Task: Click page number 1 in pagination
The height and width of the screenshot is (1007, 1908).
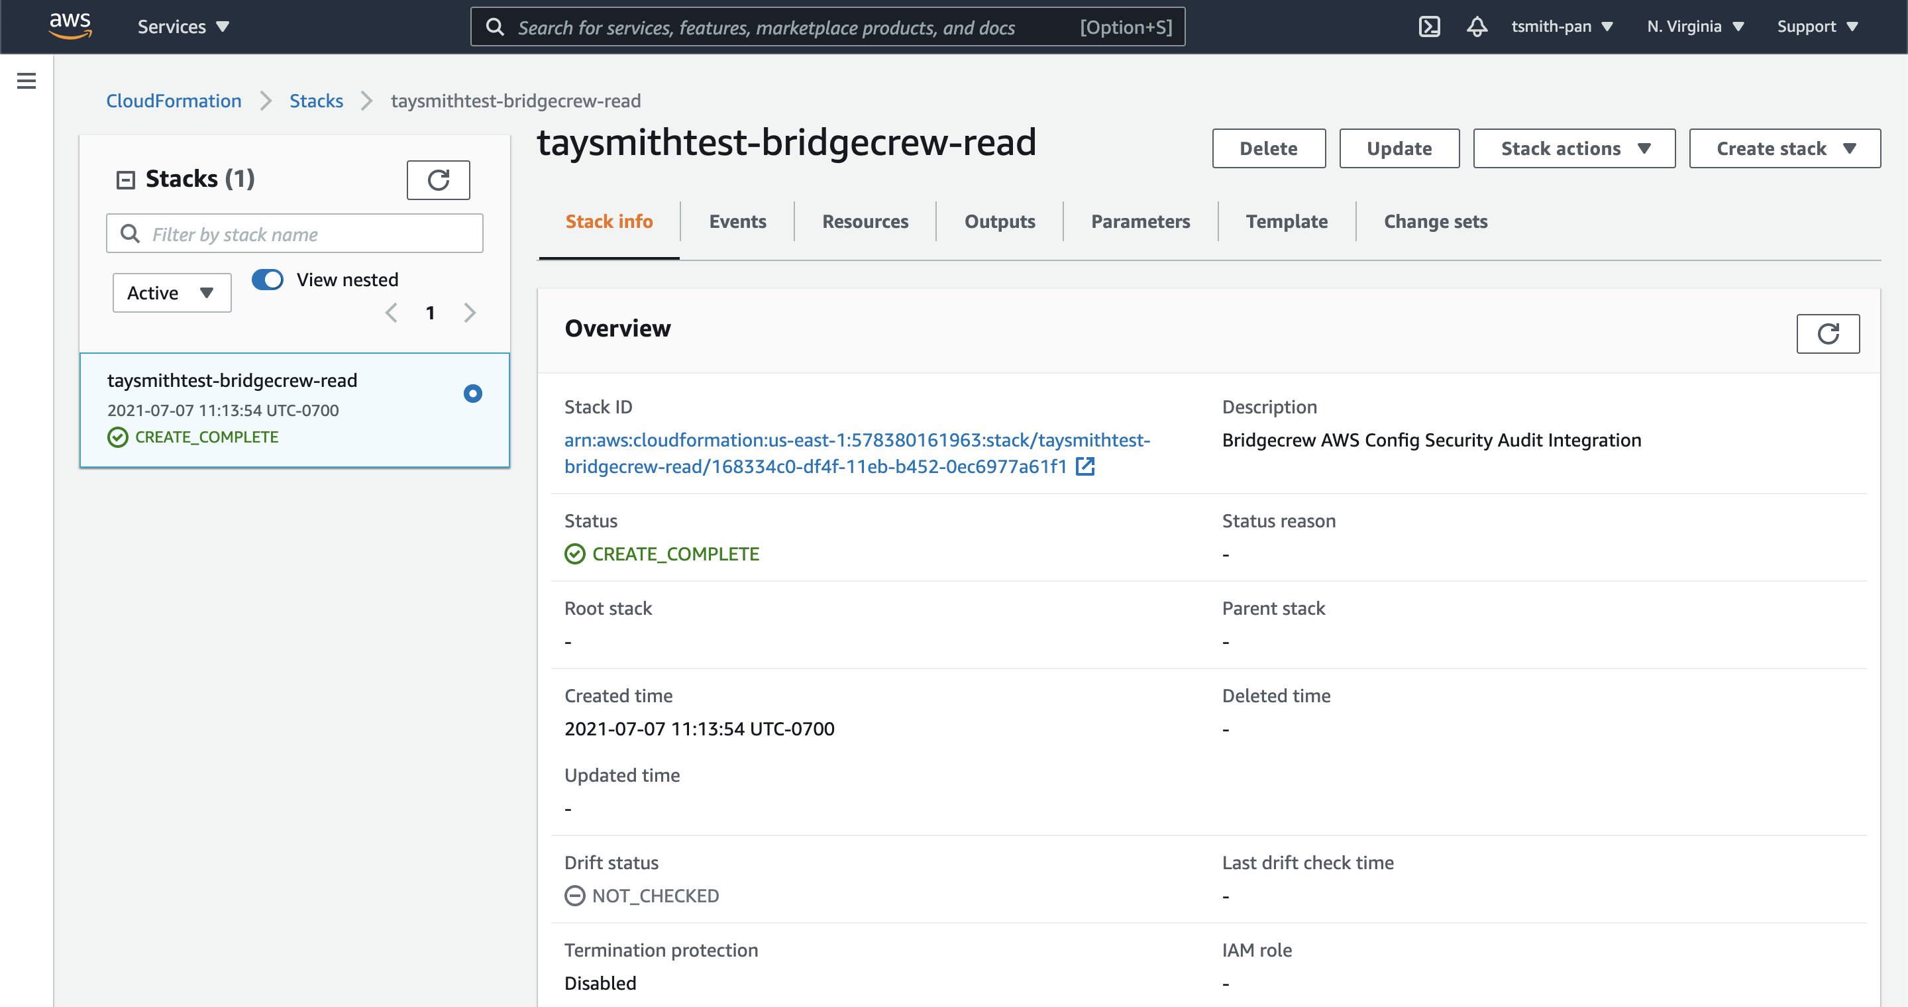Action: point(431,313)
